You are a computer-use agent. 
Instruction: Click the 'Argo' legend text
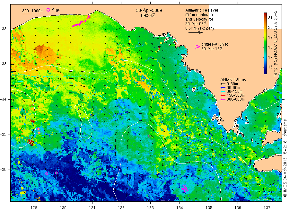click(x=56, y=10)
